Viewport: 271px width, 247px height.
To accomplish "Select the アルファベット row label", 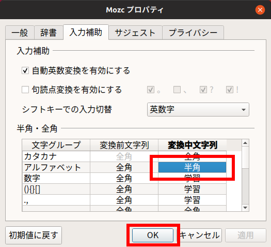I will point(56,167).
